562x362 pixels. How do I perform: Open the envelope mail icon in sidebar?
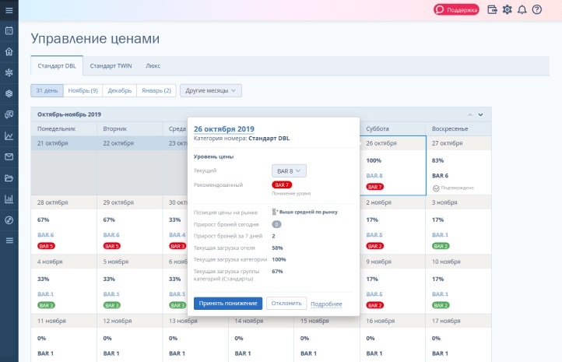pos(9,157)
